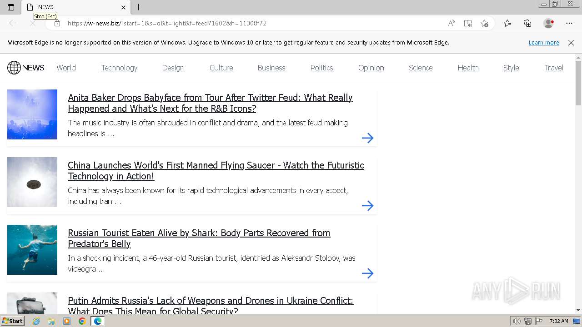Open Edge Settings and more menu
This screenshot has width=582, height=327.
pyautogui.click(x=569, y=23)
